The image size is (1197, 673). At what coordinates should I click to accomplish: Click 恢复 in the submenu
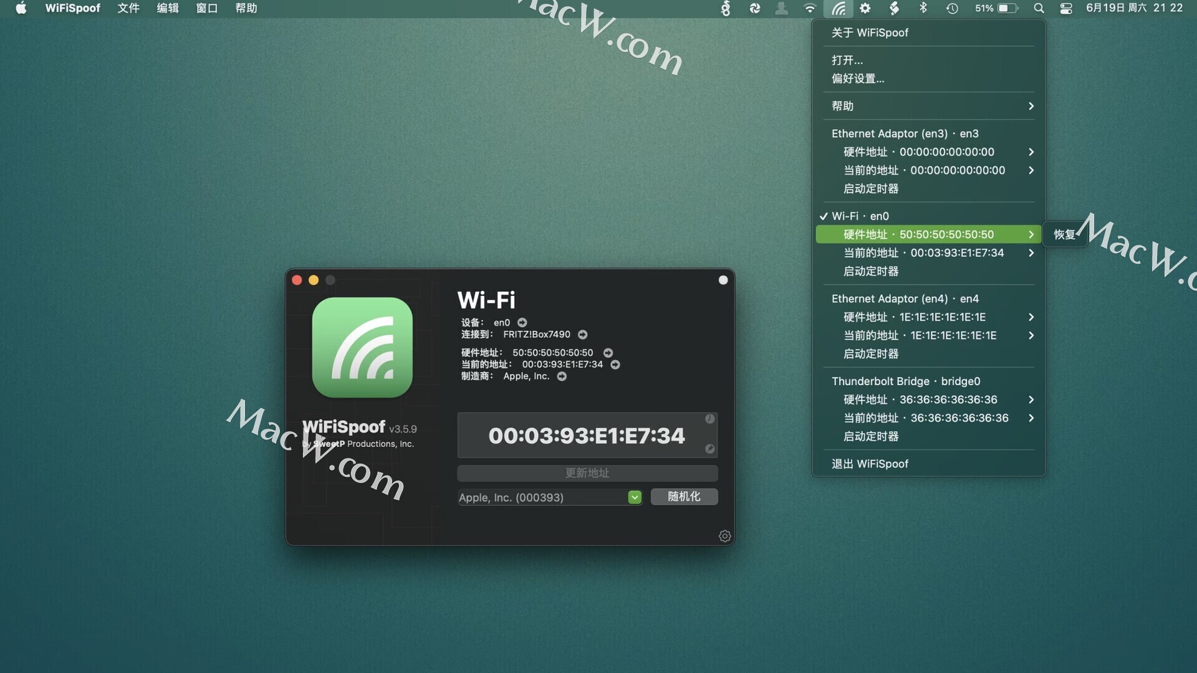click(1065, 234)
